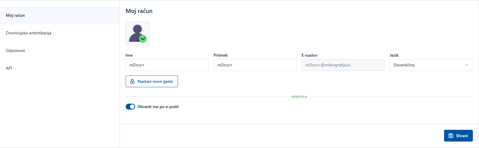The width and height of the screenshot is (479, 148).
Task: Click the 'Obvesti me po e-pošti' label
Action: pos(158,107)
